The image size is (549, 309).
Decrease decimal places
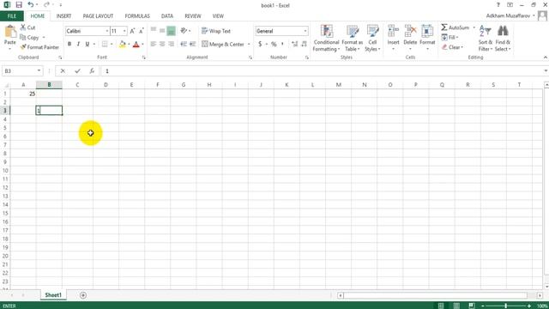pos(304,44)
